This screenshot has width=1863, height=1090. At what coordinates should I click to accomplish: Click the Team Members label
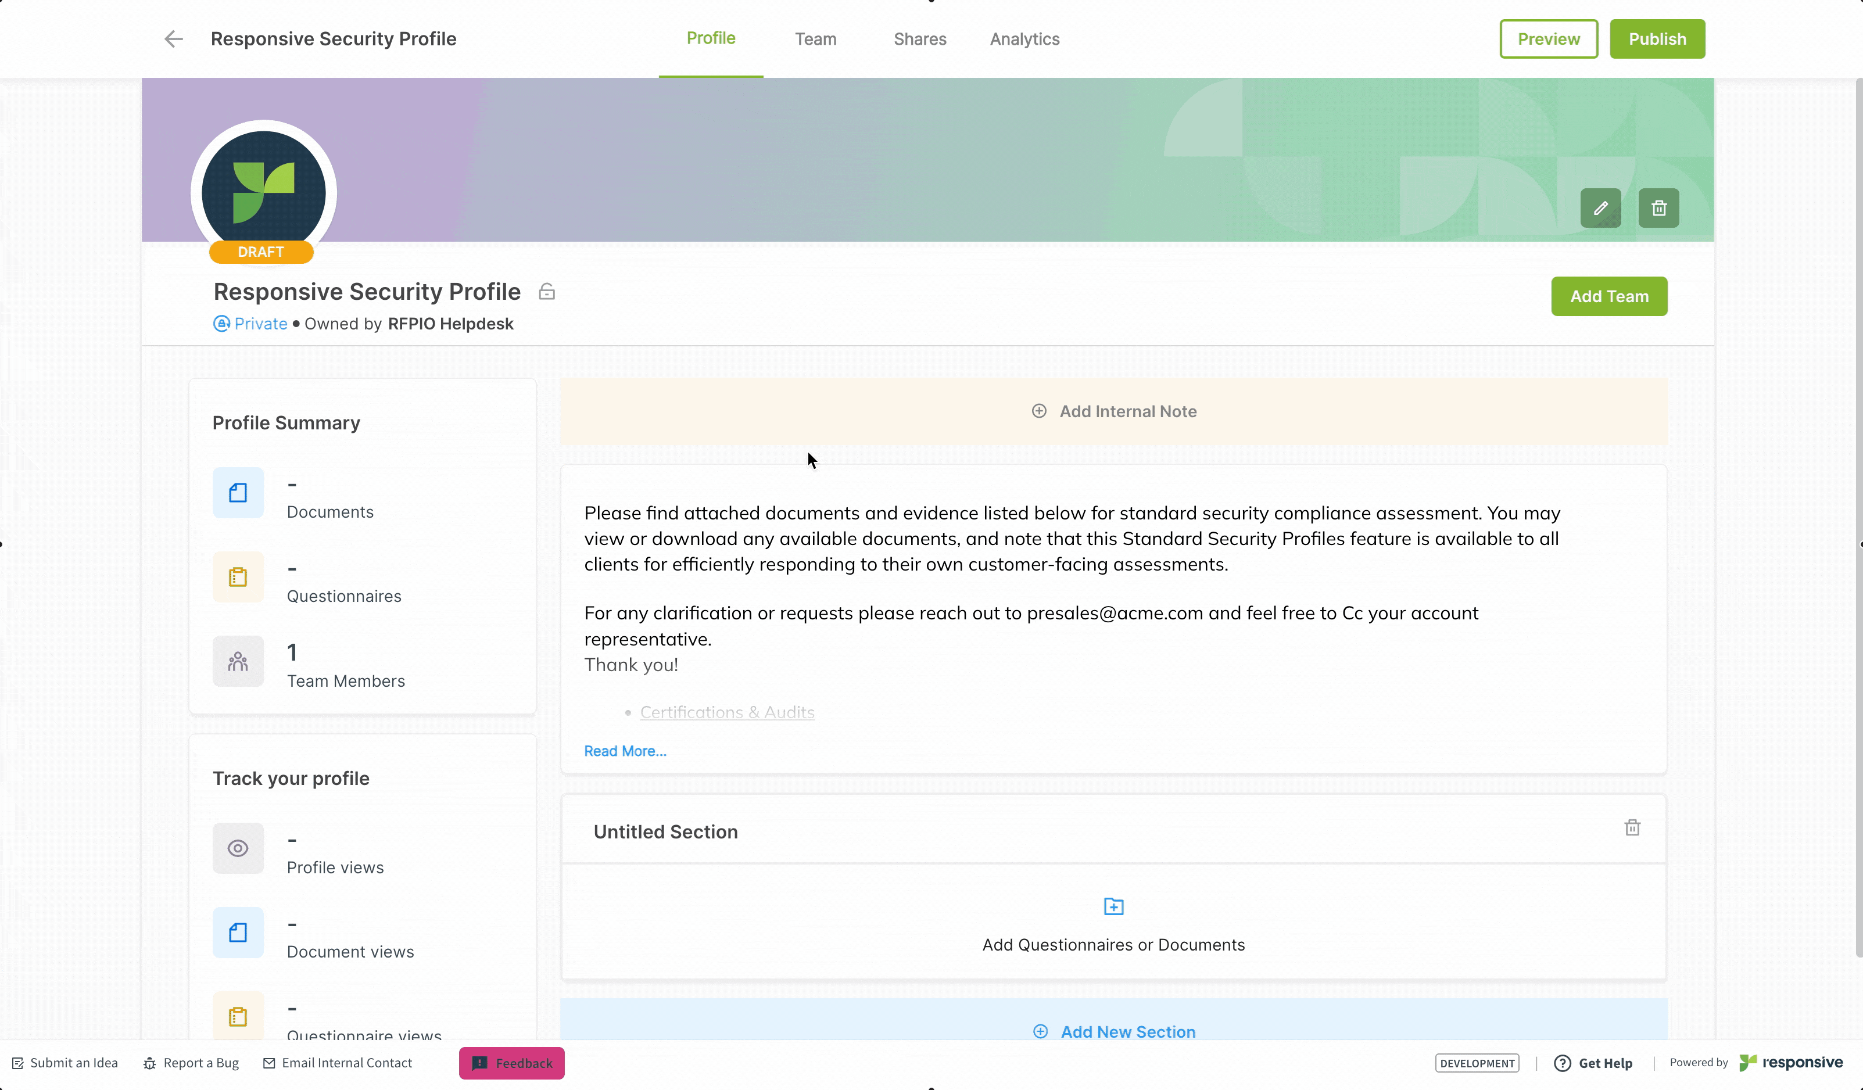point(345,682)
